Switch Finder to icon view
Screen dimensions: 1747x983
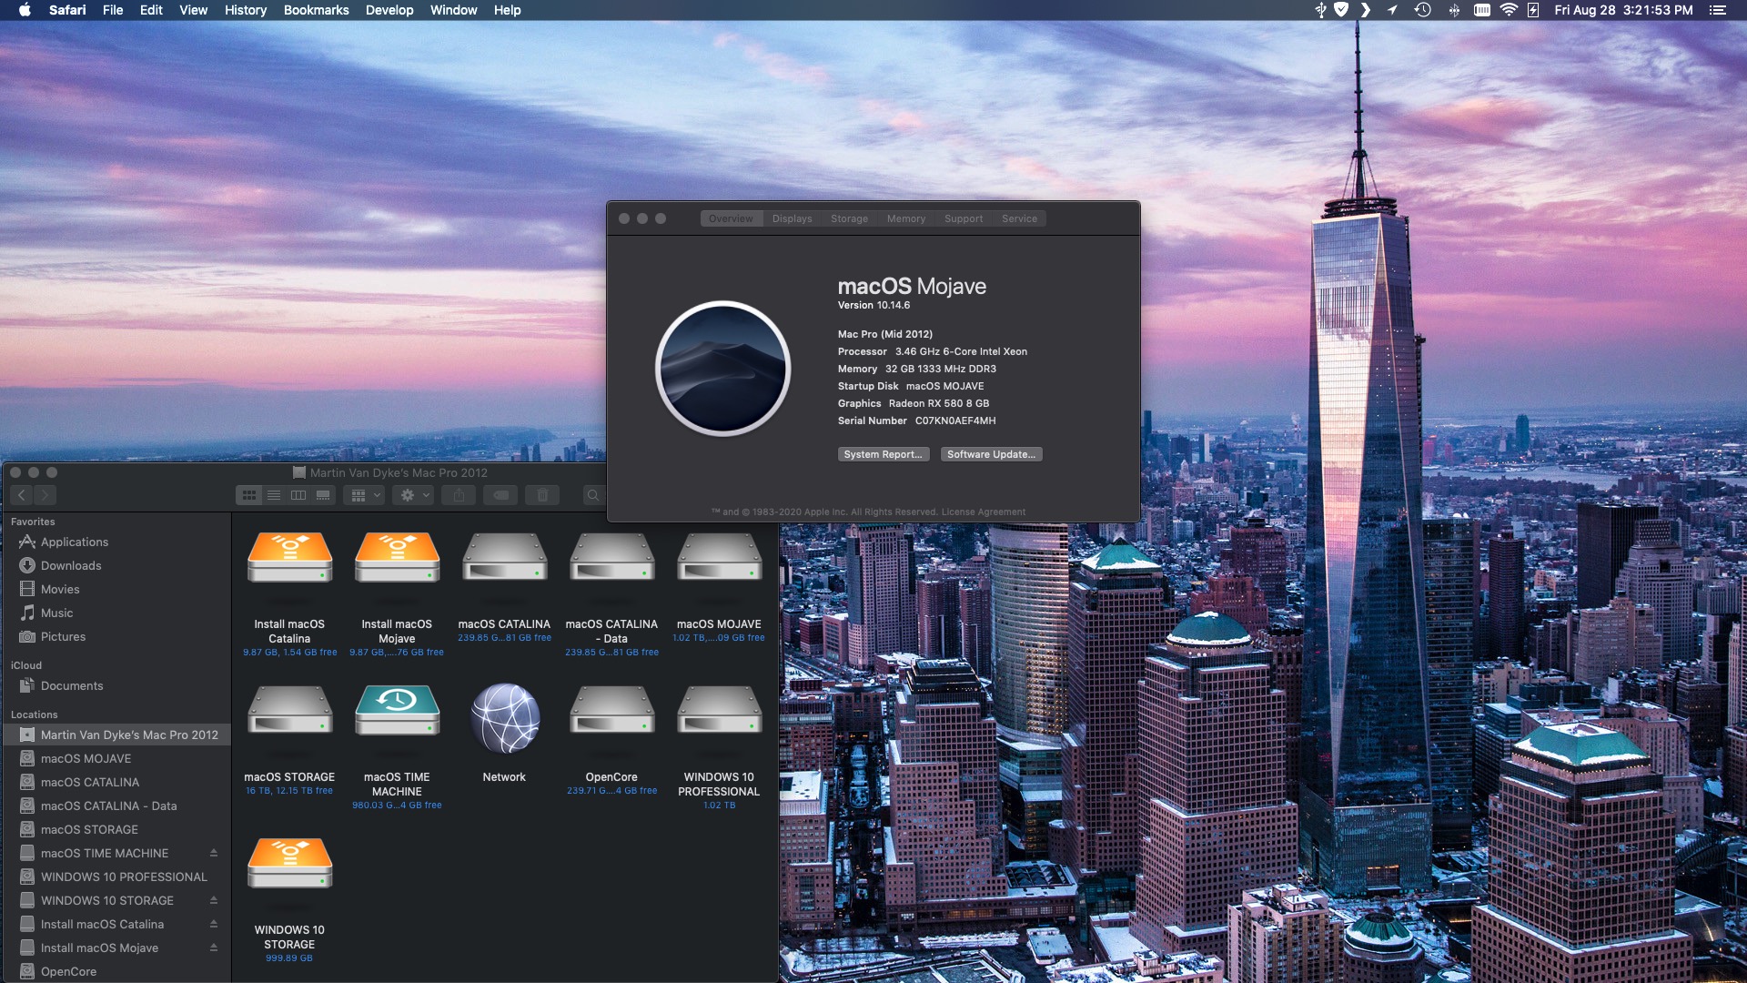click(248, 495)
